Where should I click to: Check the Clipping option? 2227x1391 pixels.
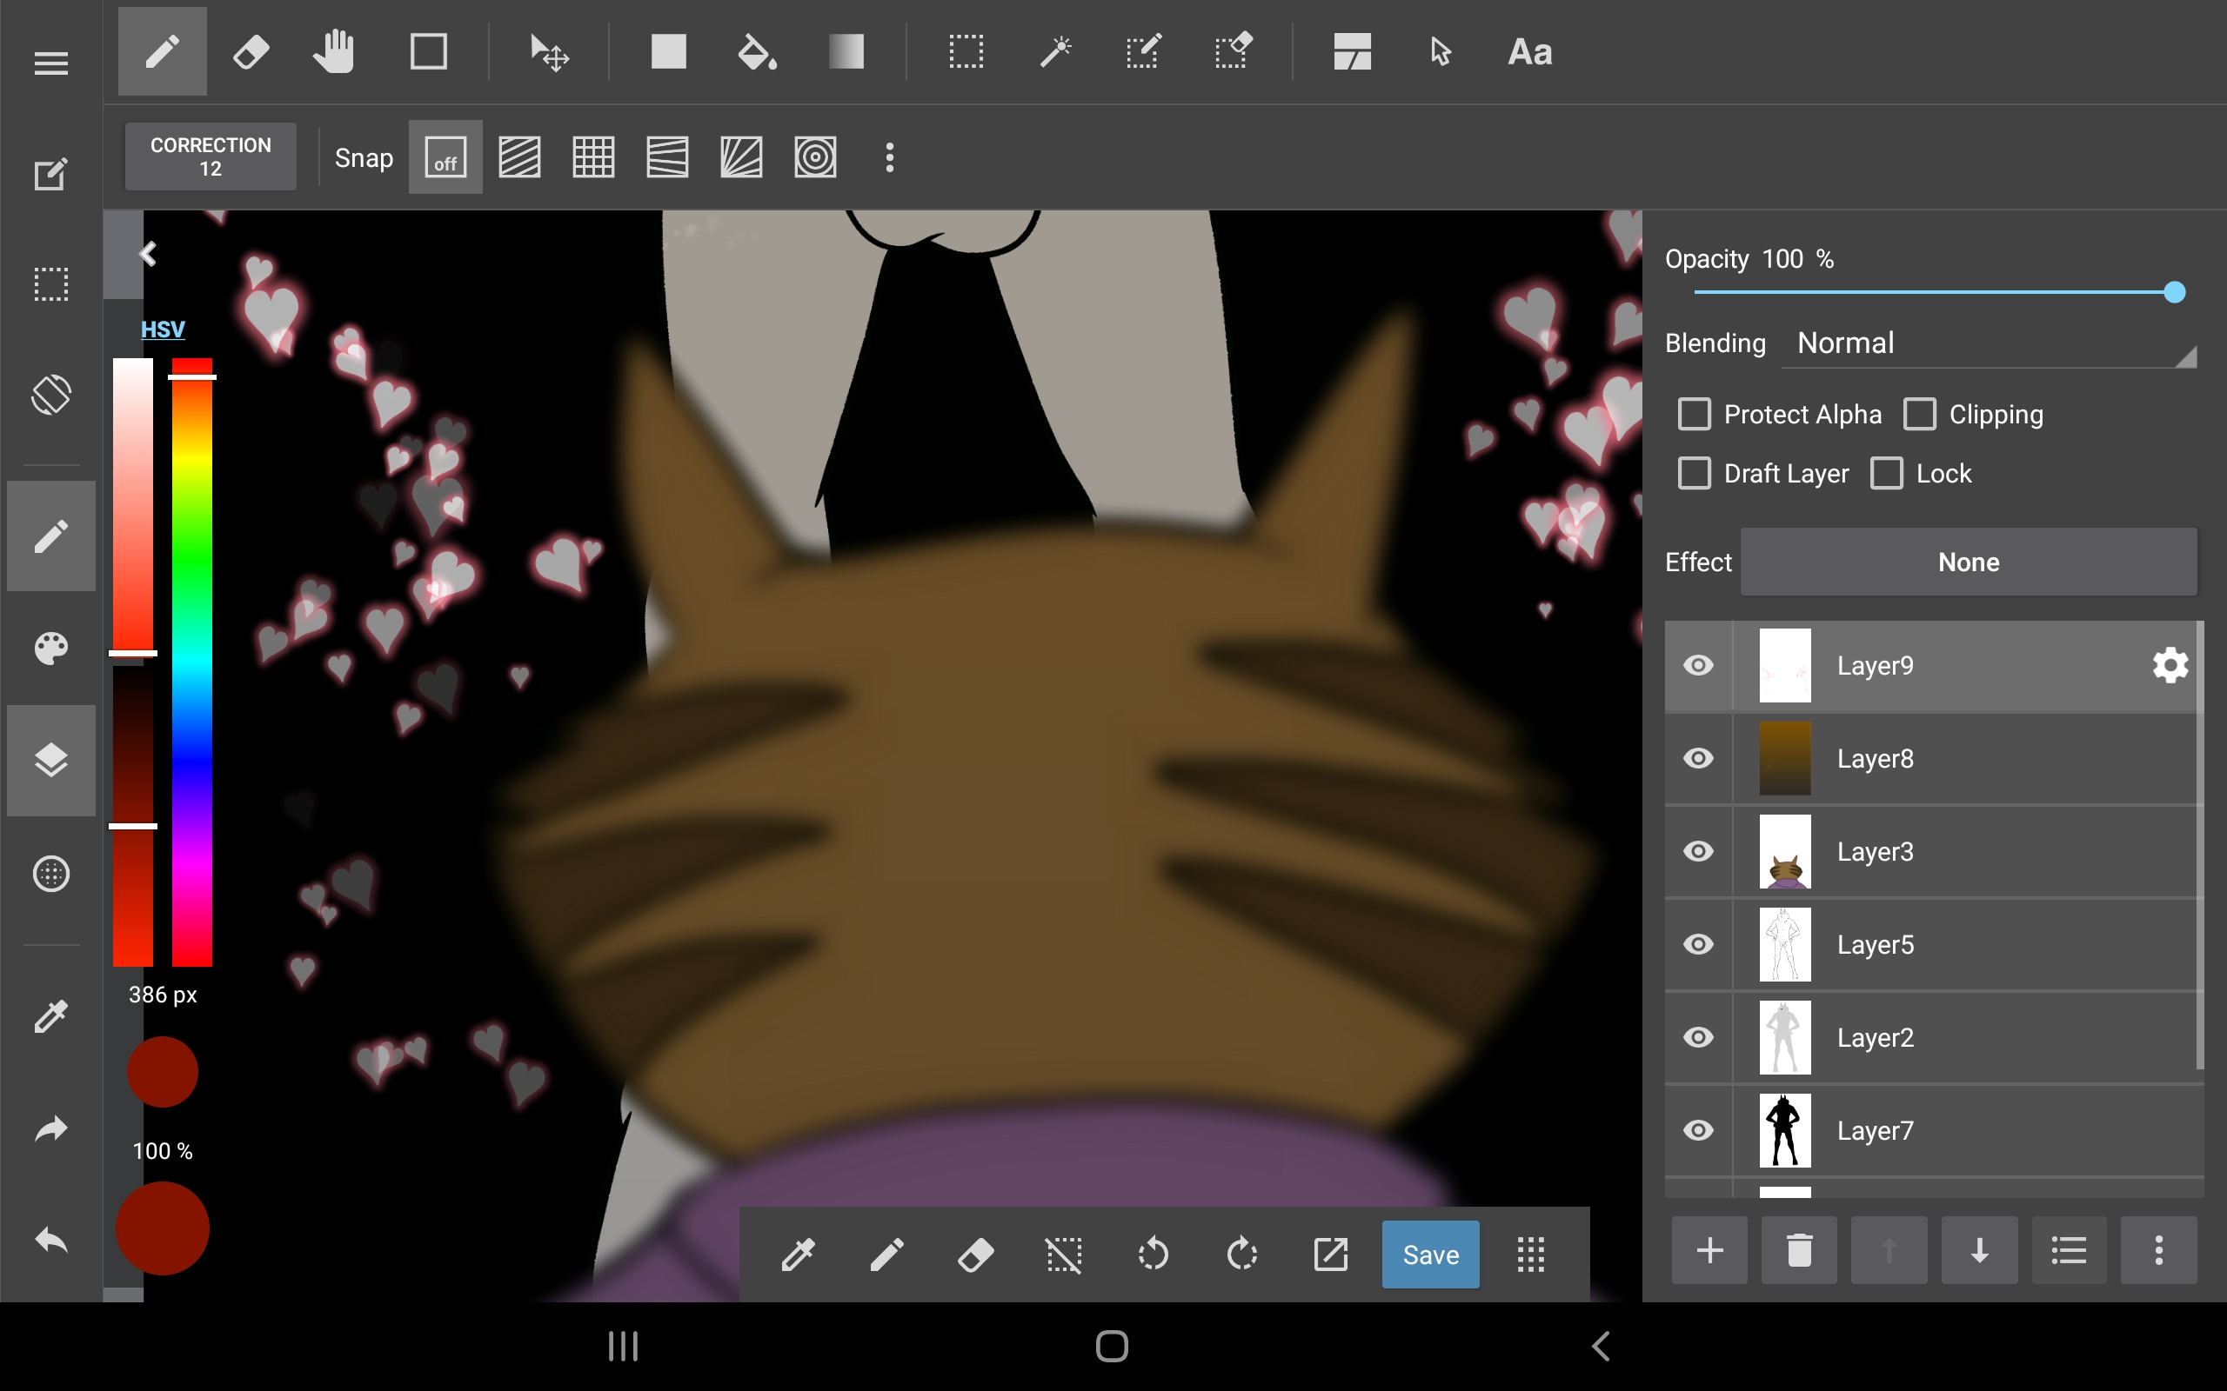[1920, 415]
